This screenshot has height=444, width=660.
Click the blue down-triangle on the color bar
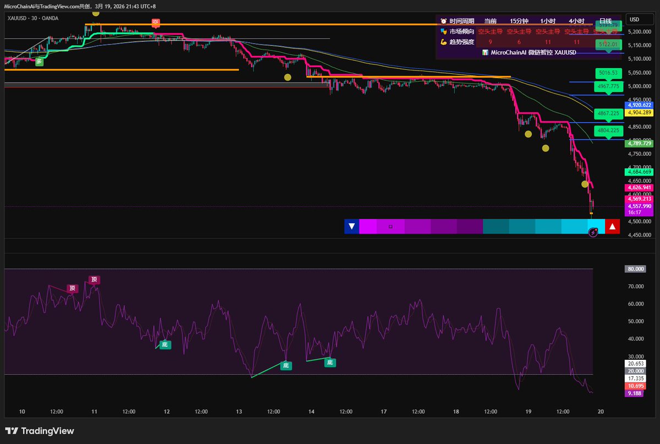(351, 226)
